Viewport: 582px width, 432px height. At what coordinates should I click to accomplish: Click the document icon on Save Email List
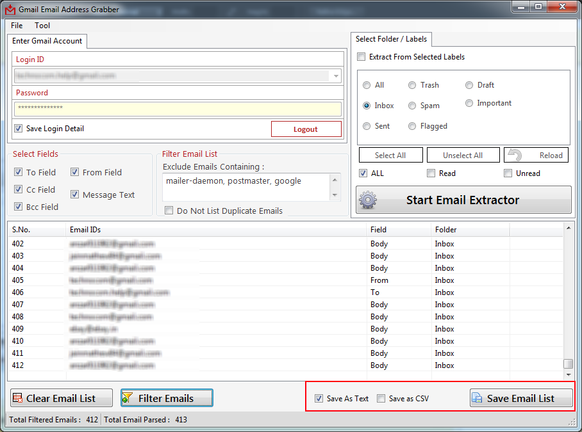click(x=477, y=398)
